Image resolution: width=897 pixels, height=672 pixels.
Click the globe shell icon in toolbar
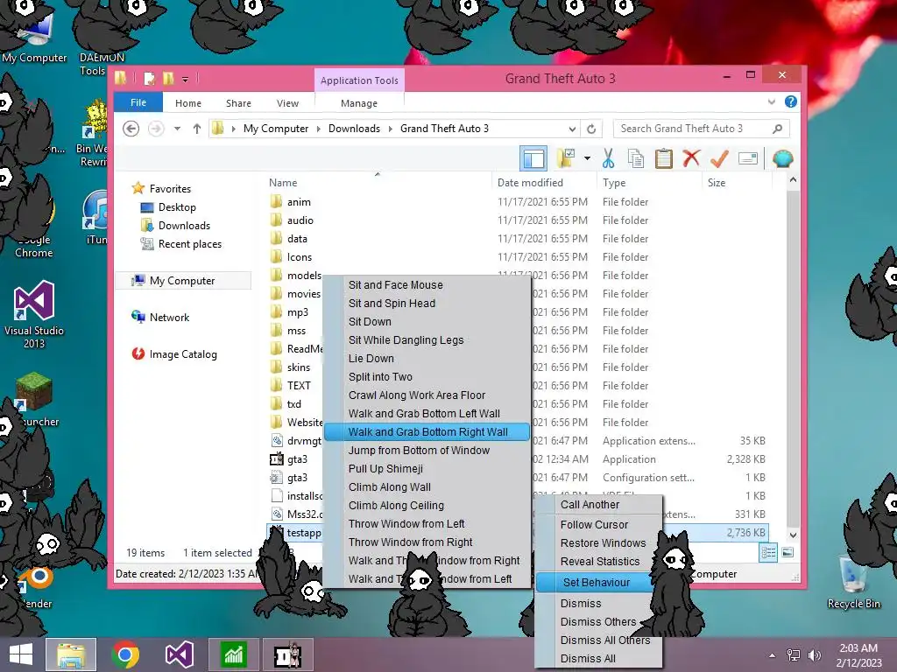(x=782, y=158)
